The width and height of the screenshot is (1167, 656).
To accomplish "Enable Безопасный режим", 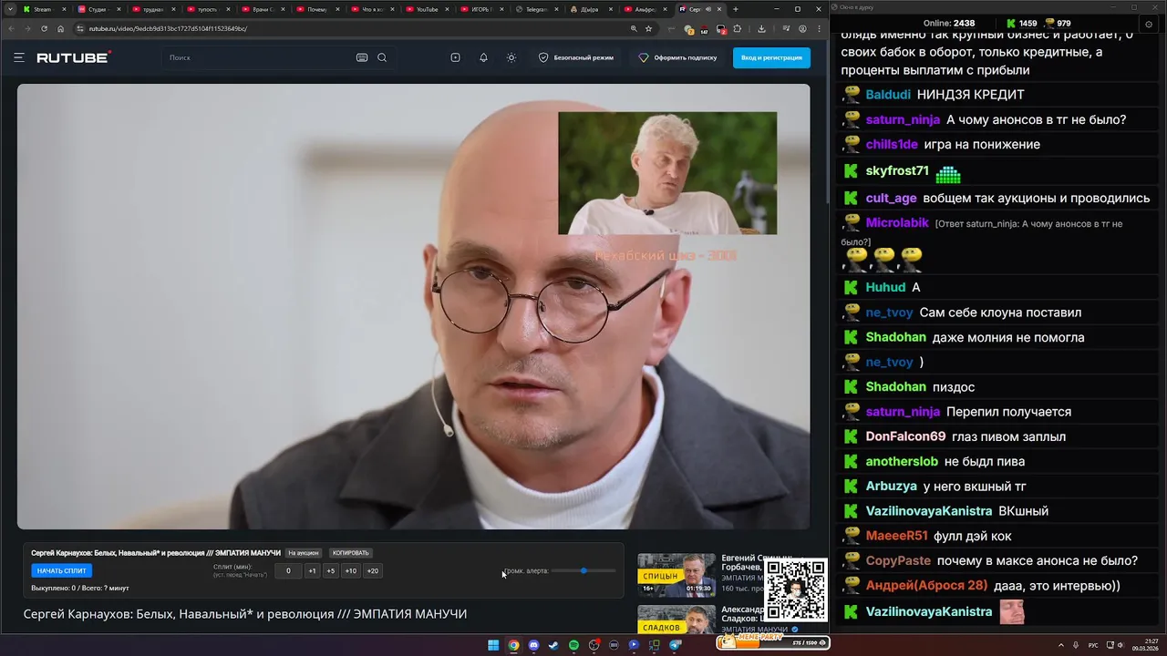I will [x=576, y=57].
